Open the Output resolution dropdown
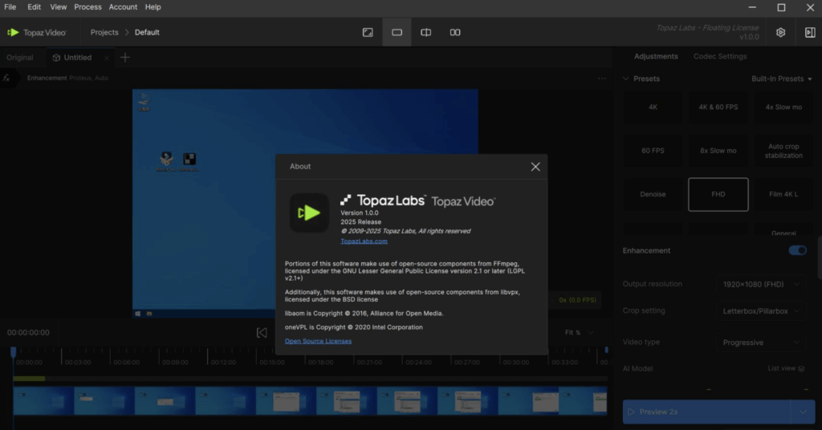This screenshot has height=430, width=822. coord(760,285)
